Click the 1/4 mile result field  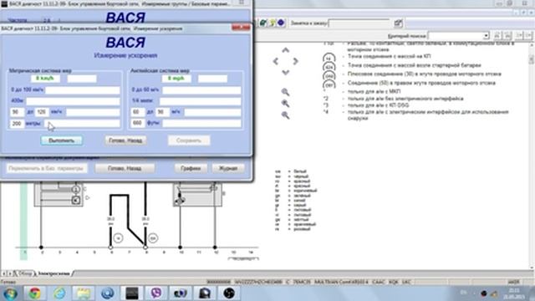(x=201, y=101)
